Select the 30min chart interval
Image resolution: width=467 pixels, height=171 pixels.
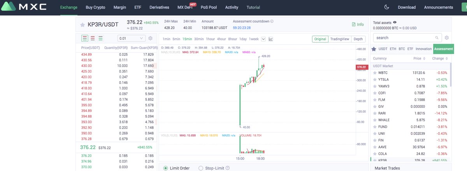click(199, 39)
